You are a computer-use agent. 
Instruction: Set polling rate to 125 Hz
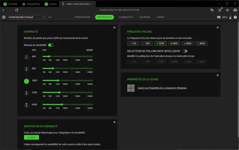[133, 43]
